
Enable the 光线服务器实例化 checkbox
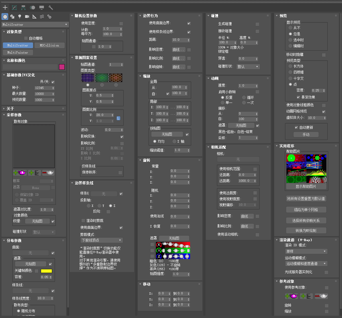click(x=326, y=272)
